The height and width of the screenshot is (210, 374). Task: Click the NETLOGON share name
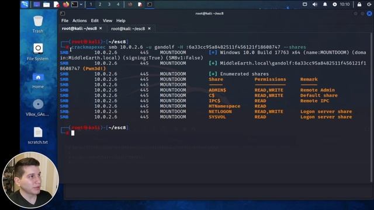[220, 111]
